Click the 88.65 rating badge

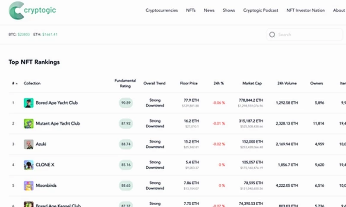(126, 185)
